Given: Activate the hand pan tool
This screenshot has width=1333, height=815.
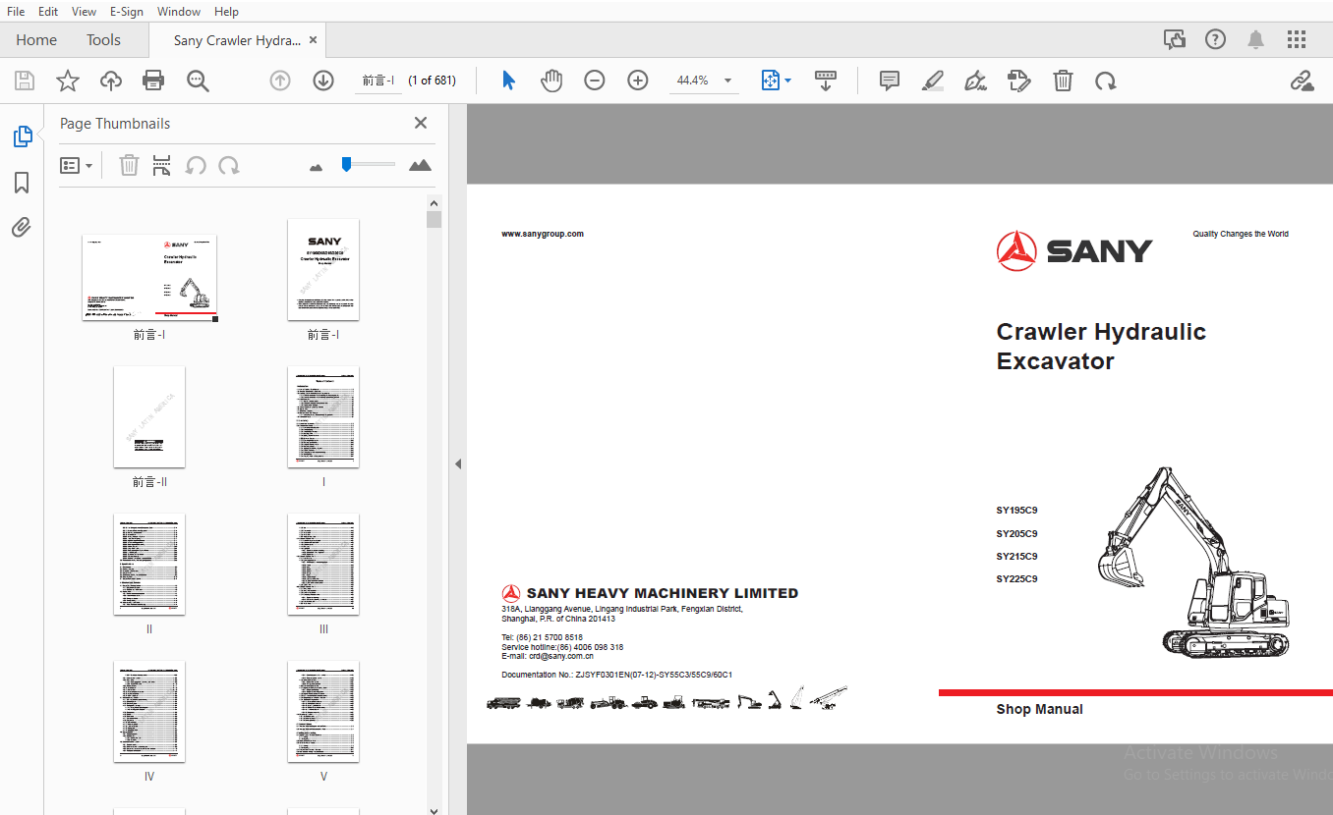Looking at the screenshot, I should (551, 81).
